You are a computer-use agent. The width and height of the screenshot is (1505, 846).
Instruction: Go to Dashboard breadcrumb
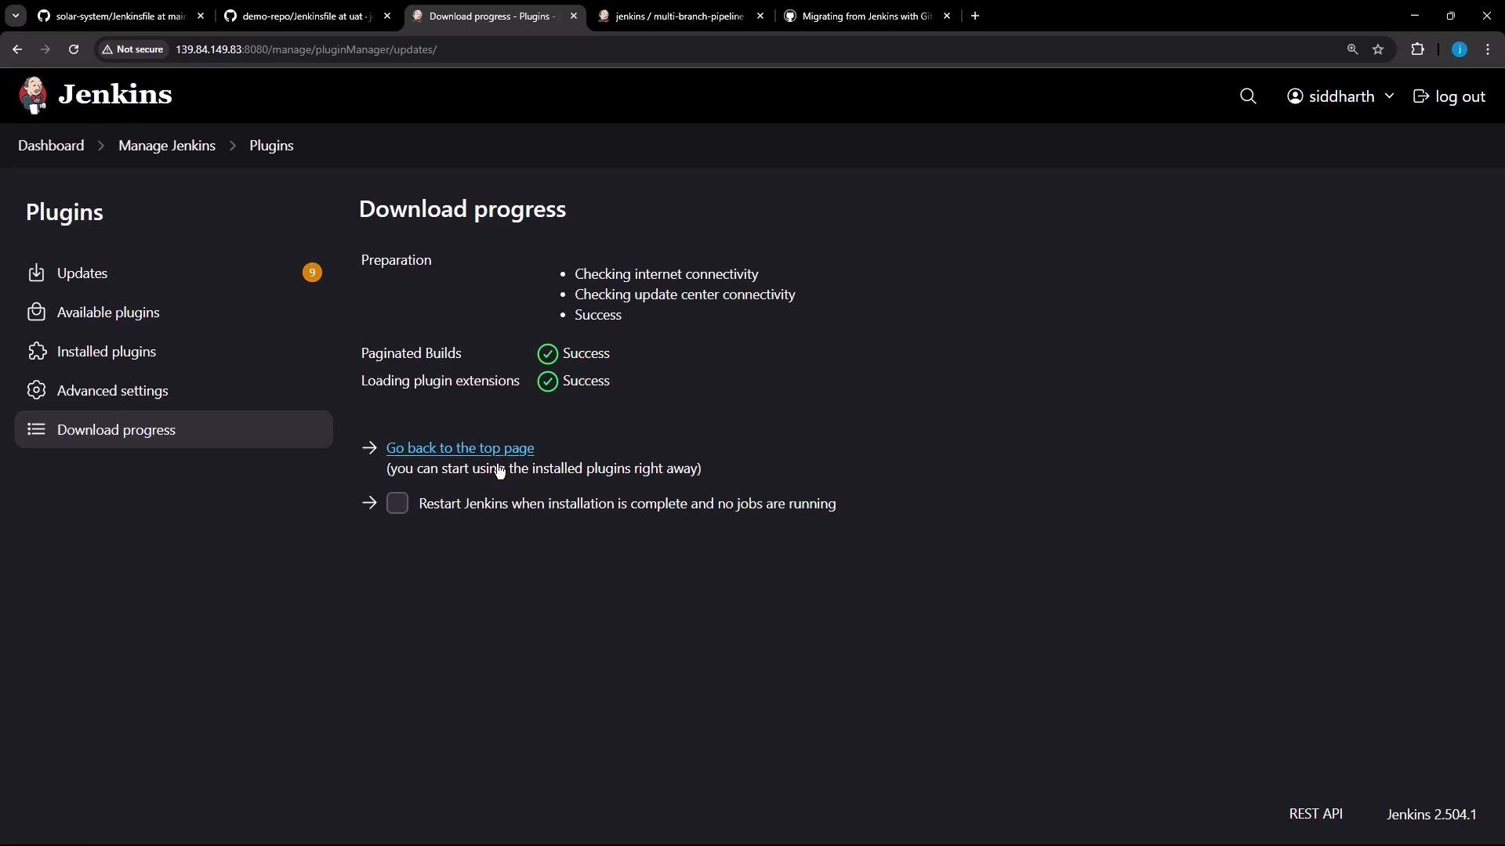tap(51, 146)
